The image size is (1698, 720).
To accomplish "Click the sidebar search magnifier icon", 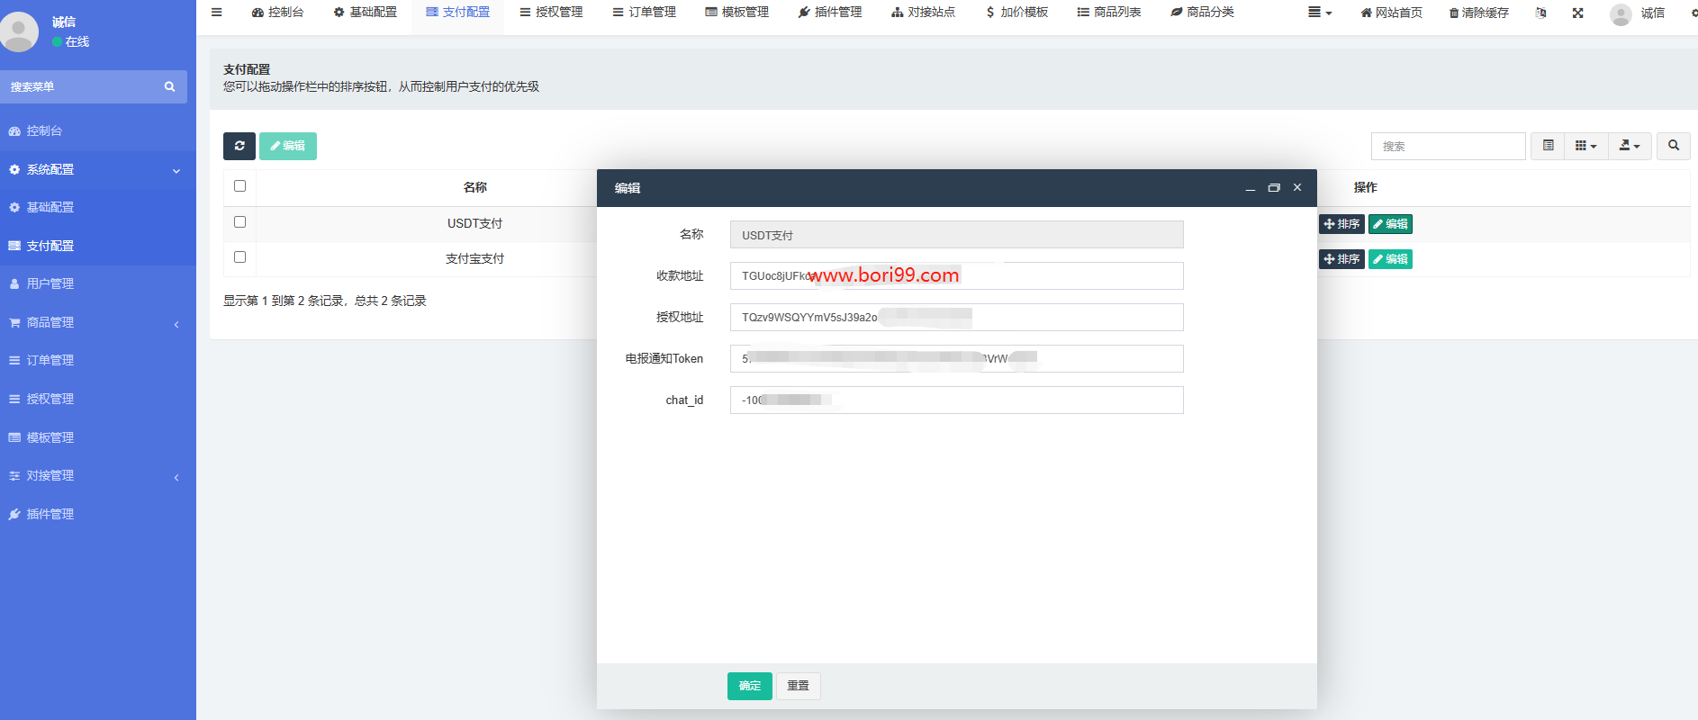I will (169, 86).
